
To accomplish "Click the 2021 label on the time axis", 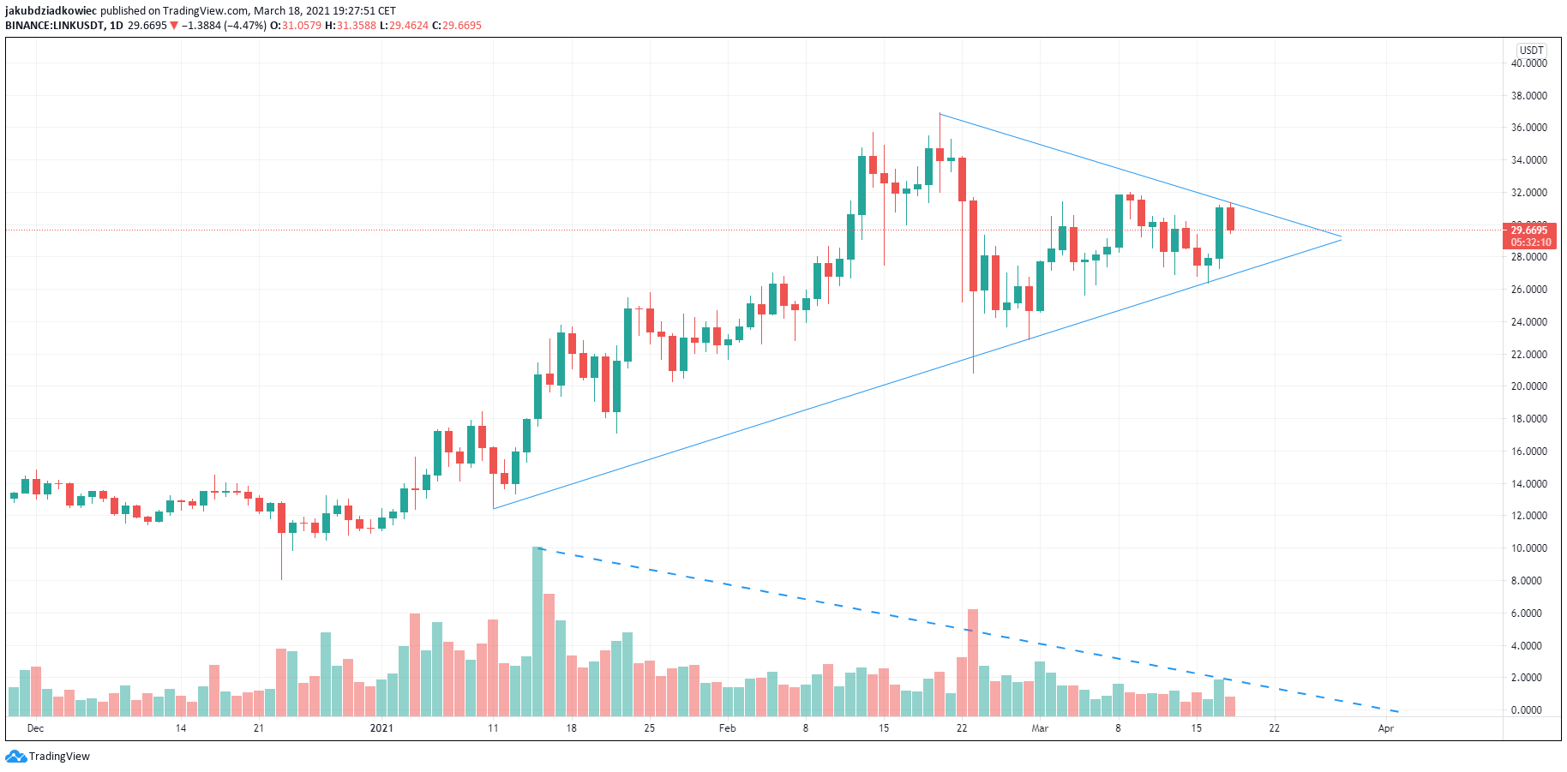I will pos(381,728).
